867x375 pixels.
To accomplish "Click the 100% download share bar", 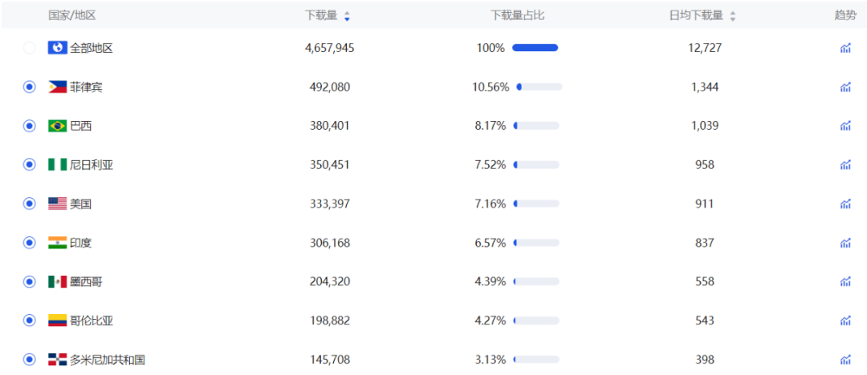I will pos(535,48).
